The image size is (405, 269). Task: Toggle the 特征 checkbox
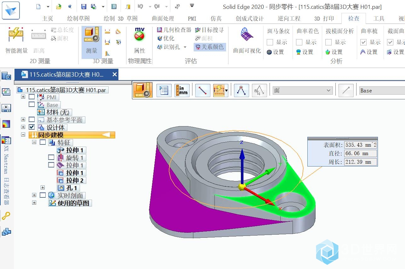[43, 142]
